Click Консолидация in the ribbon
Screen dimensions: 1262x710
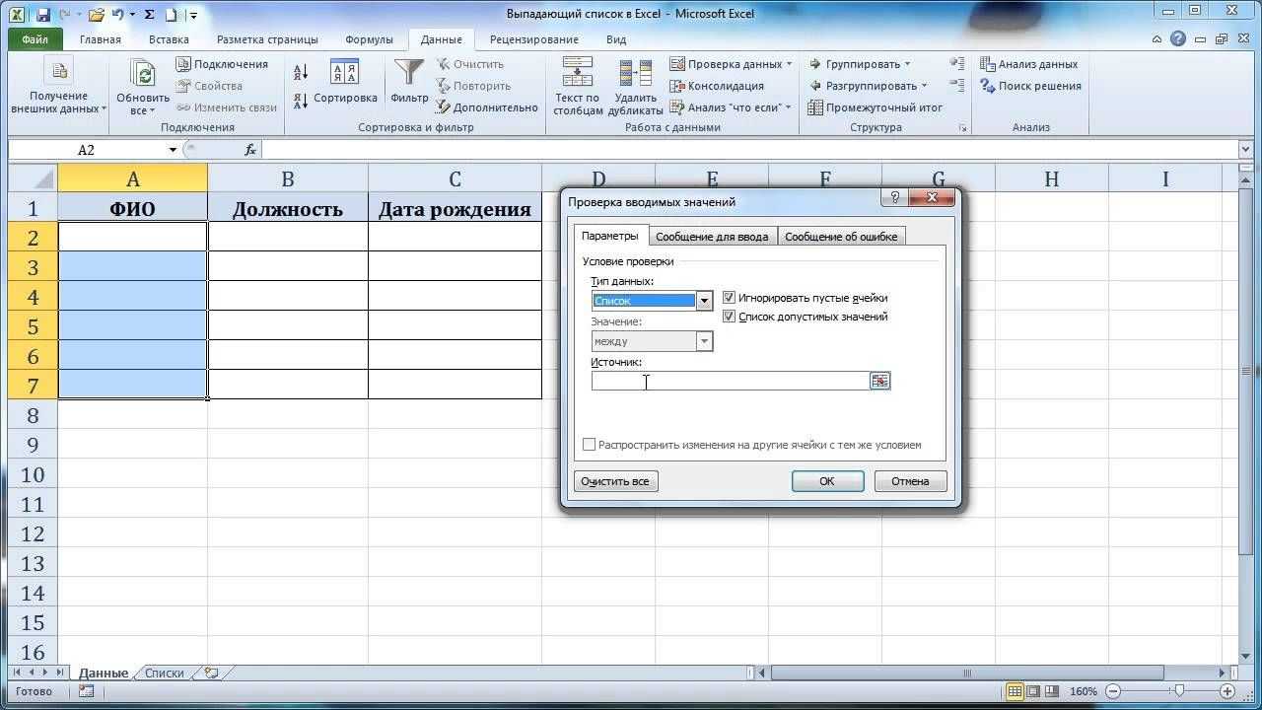click(717, 86)
